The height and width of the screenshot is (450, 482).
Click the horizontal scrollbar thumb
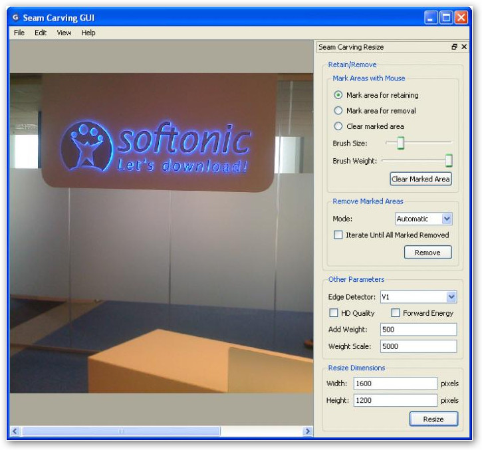click(x=121, y=431)
